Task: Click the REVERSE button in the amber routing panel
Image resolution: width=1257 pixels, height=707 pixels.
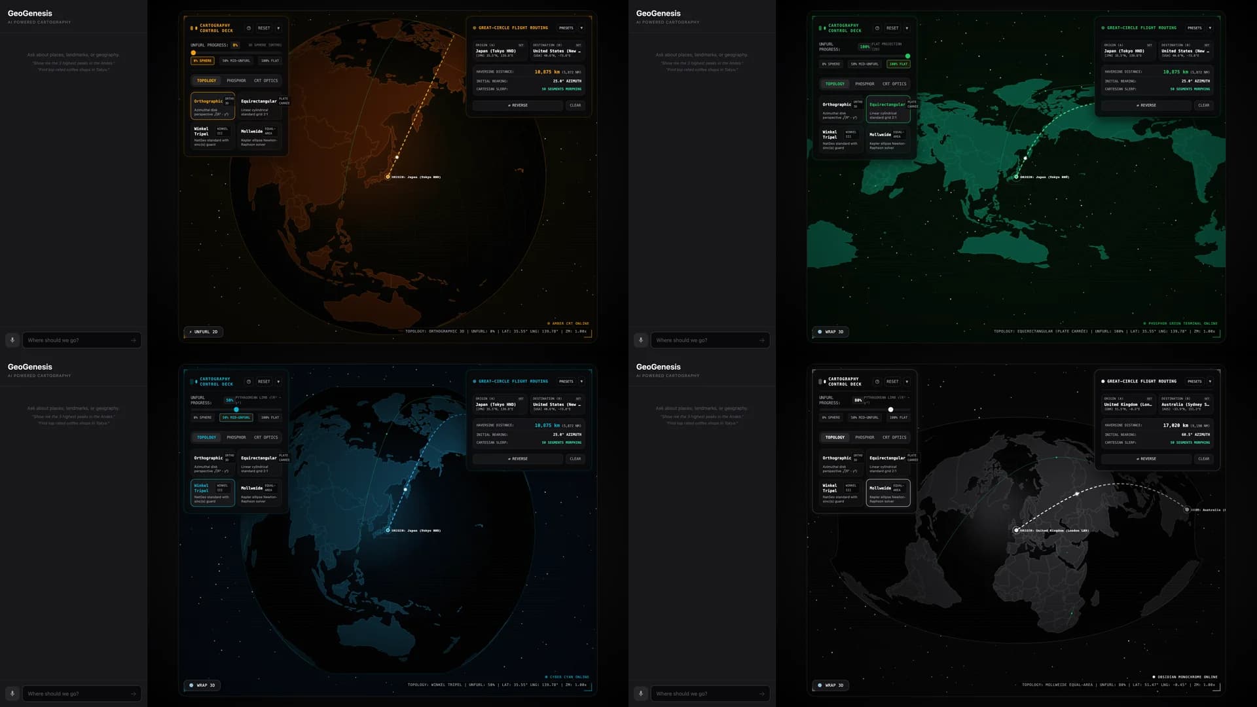Action: click(517, 105)
